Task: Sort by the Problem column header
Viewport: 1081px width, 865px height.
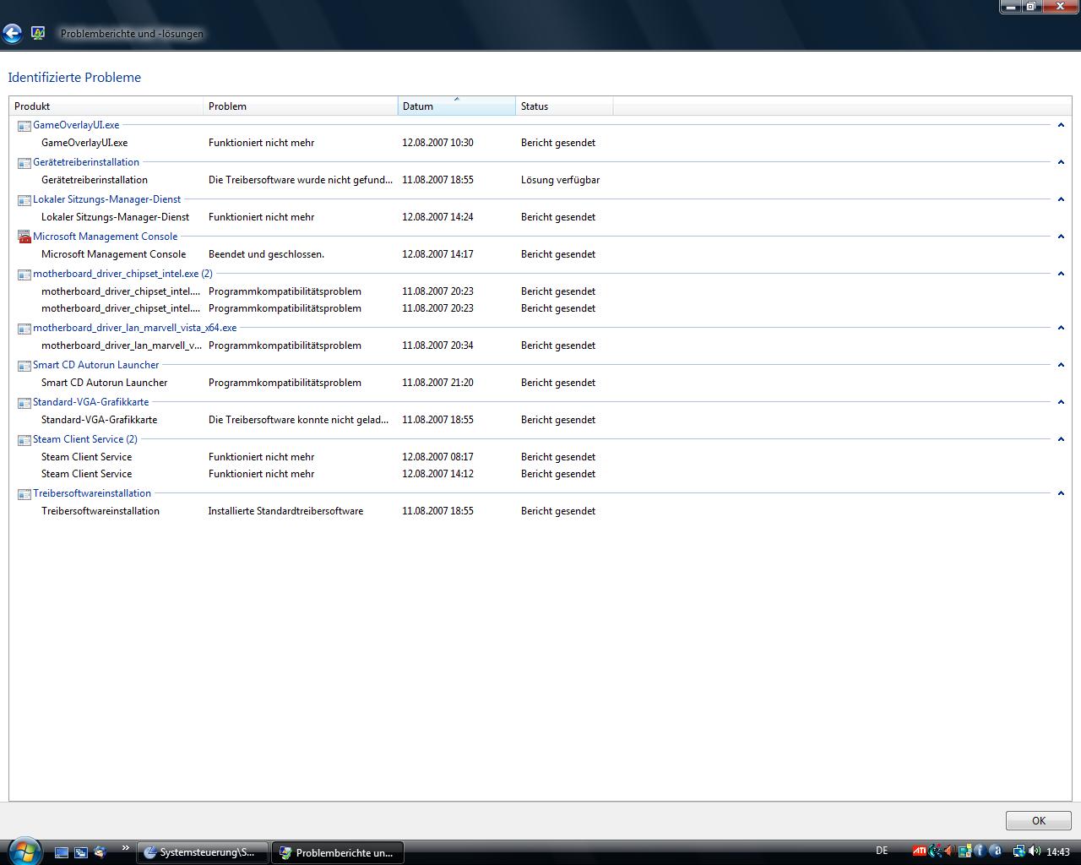Action: point(301,106)
